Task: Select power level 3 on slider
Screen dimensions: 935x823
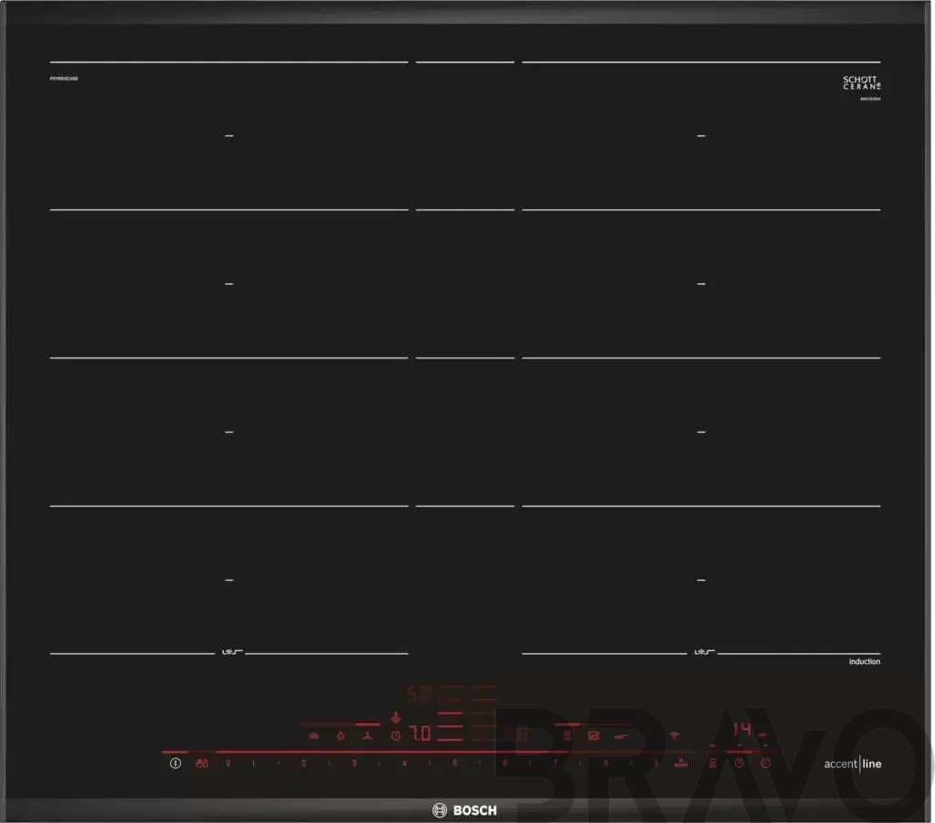Action: (x=355, y=764)
